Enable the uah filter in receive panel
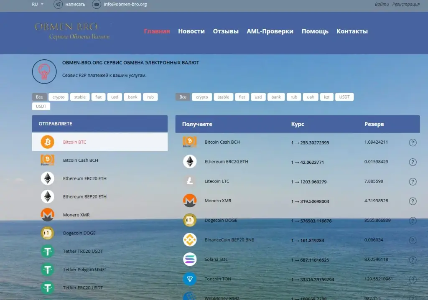 (311, 97)
